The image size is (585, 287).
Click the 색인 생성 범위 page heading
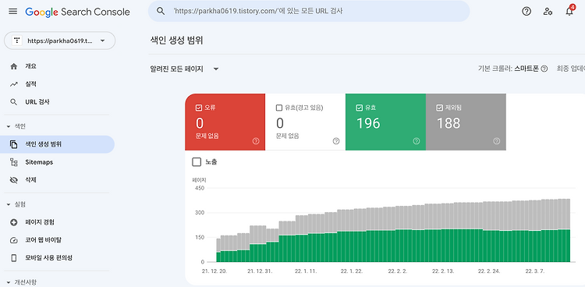pos(176,41)
